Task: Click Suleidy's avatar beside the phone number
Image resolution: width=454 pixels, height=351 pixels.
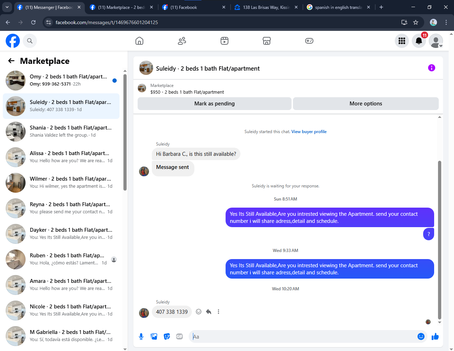Action: [x=144, y=313]
